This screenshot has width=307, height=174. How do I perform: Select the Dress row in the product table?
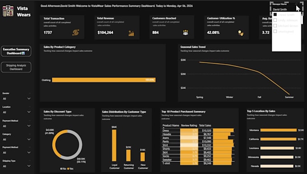point(198,130)
